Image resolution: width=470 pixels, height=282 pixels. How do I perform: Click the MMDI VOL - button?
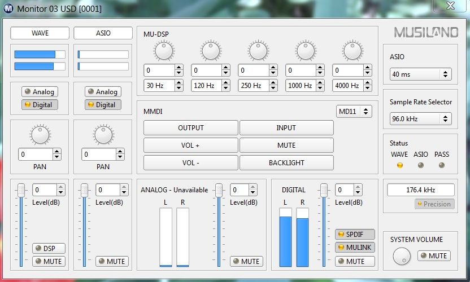pyautogui.click(x=190, y=163)
